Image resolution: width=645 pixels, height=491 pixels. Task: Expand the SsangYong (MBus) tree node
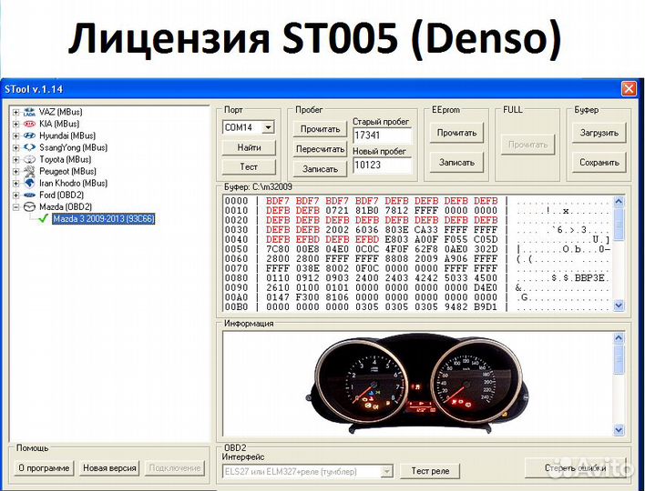tap(16, 148)
